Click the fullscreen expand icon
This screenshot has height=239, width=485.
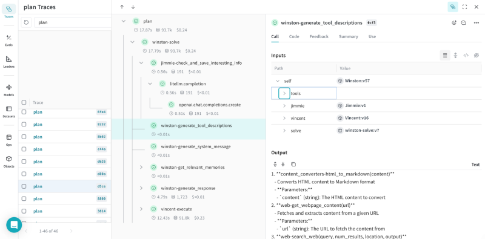tap(464, 7)
